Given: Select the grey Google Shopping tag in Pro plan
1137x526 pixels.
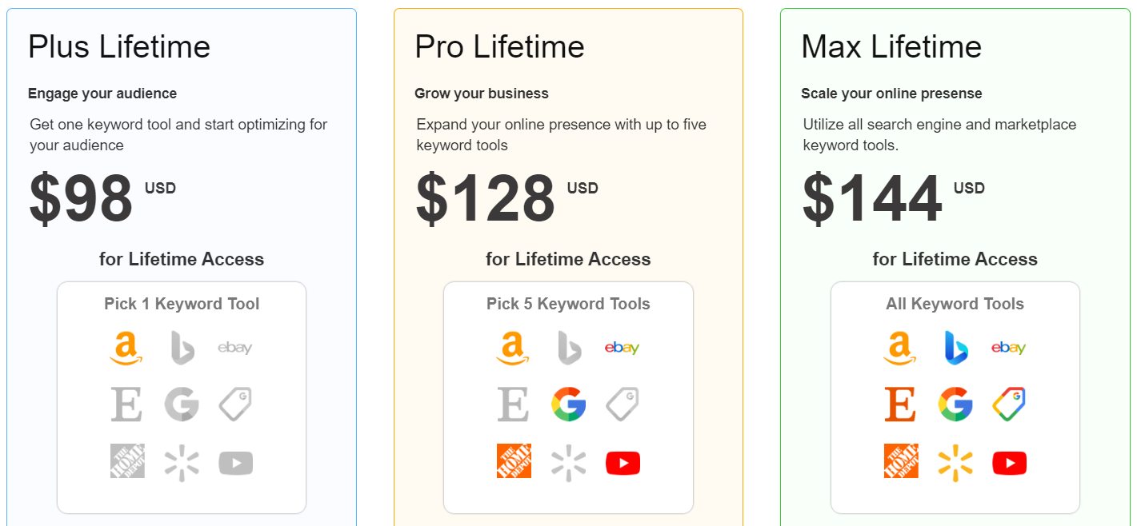Looking at the screenshot, I should [x=622, y=404].
